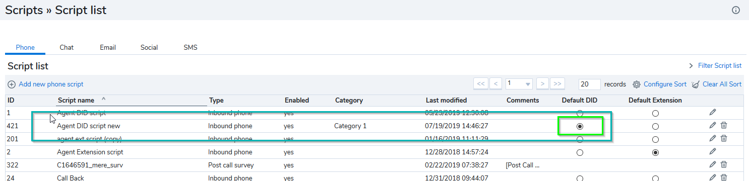The height and width of the screenshot is (181, 749).
Task: Switch to the Phone tab
Action: coord(25,47)
